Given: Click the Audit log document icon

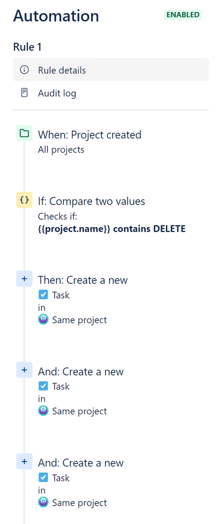Looking at the screenshot, I should (x=24, y=93).
